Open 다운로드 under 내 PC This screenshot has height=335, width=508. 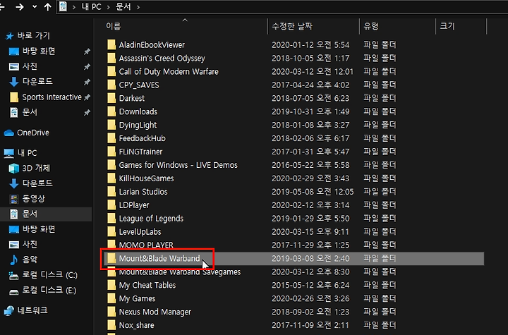coord(37,183)
